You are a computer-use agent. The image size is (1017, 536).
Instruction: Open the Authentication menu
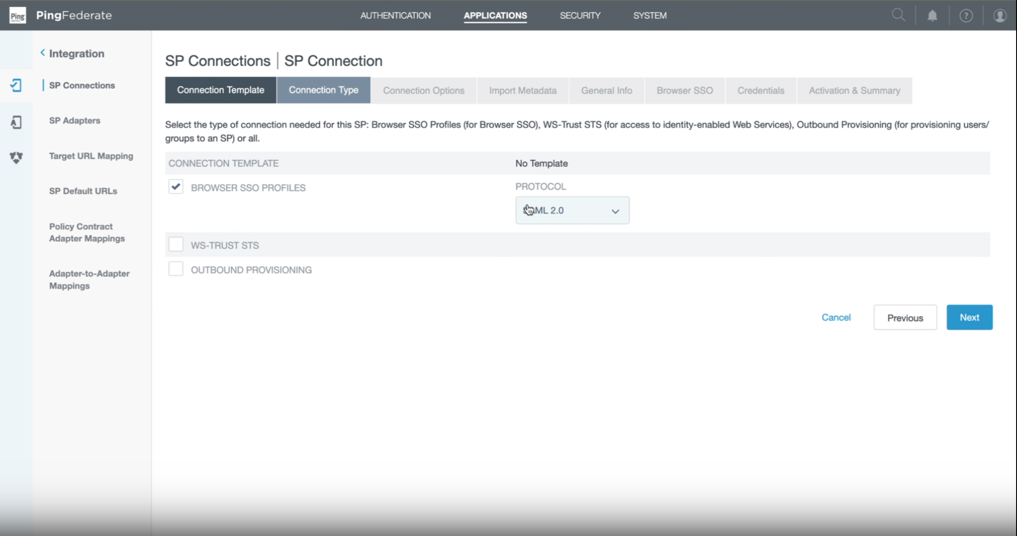click(395, 16)
